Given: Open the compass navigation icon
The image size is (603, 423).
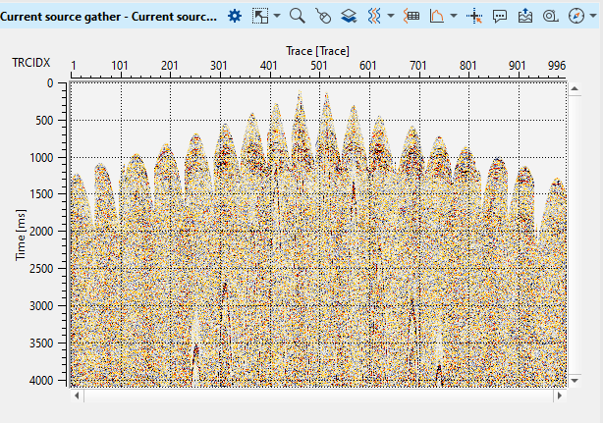Looking at the screenshot, I should (x=576, y=16).
